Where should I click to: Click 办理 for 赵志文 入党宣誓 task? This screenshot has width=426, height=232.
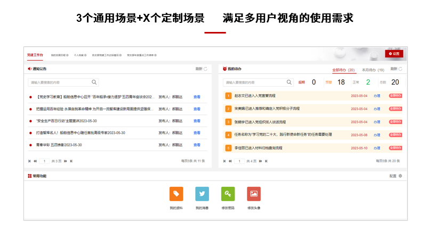[377, 96]
